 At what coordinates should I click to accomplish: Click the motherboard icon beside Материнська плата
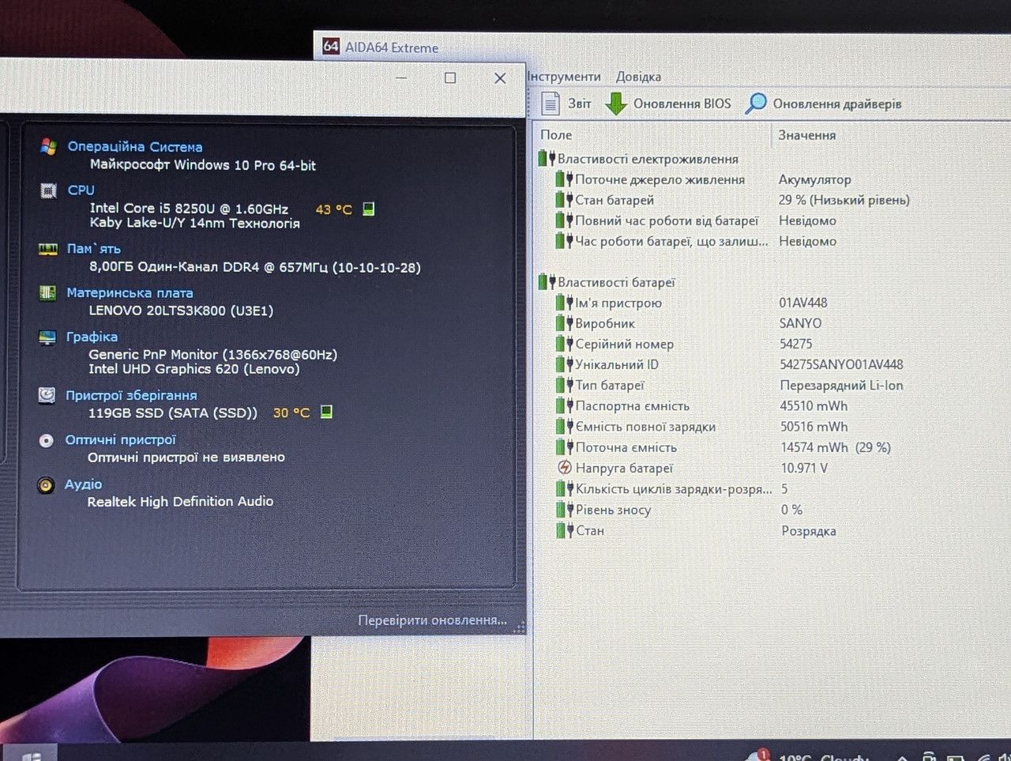coord(47,293)
